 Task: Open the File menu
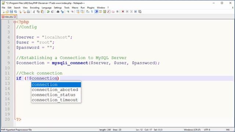[3, 8]
